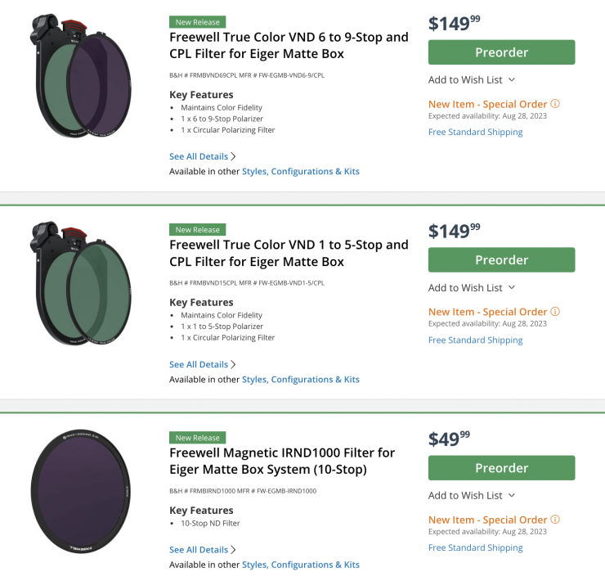605x581 pixels.
Task: Click info icon beside second Special Order label
Action: coord(555,312)
